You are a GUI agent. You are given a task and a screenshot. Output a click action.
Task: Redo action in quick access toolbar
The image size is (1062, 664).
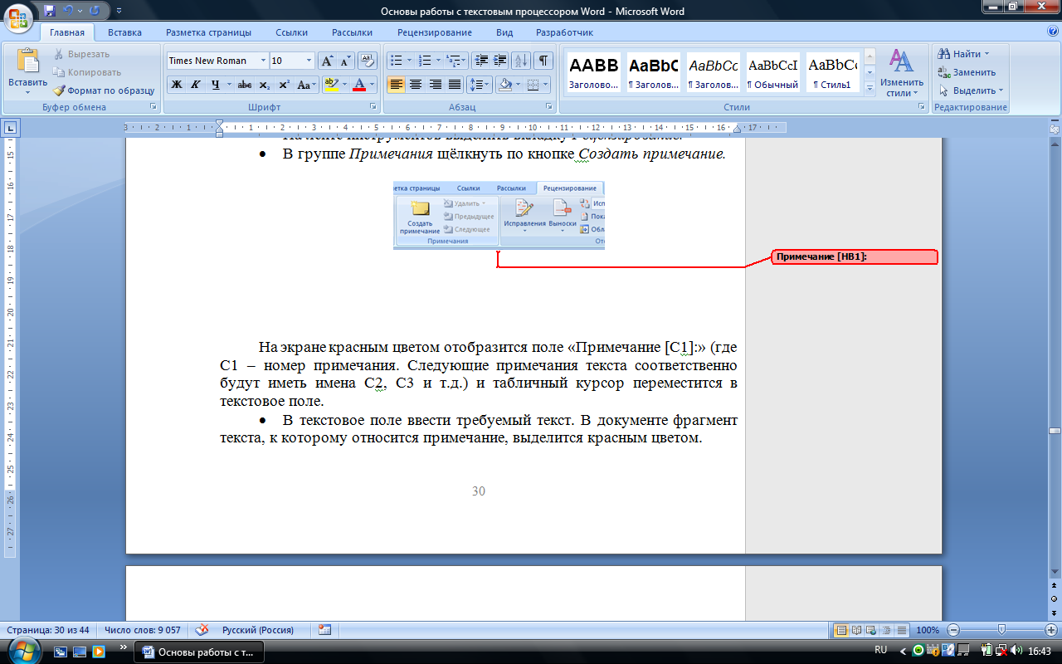pyautogui.click(x=95, y=12)
